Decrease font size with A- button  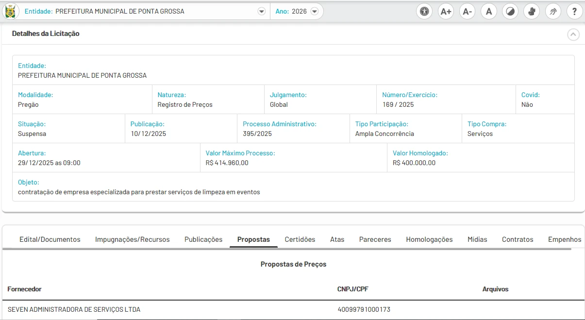click(x=467, y=11)
